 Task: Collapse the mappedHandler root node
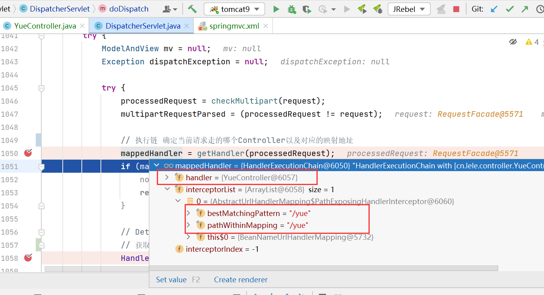(x=156, y=166)
